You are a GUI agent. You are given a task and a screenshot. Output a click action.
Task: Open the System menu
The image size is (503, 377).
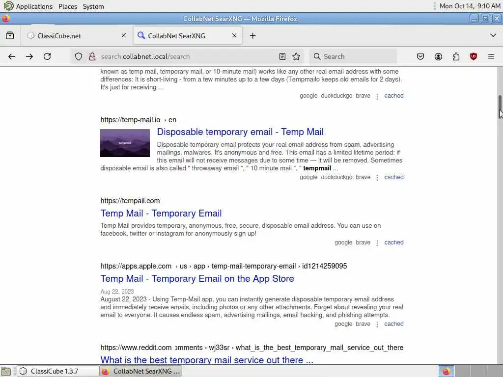point(93,6)
